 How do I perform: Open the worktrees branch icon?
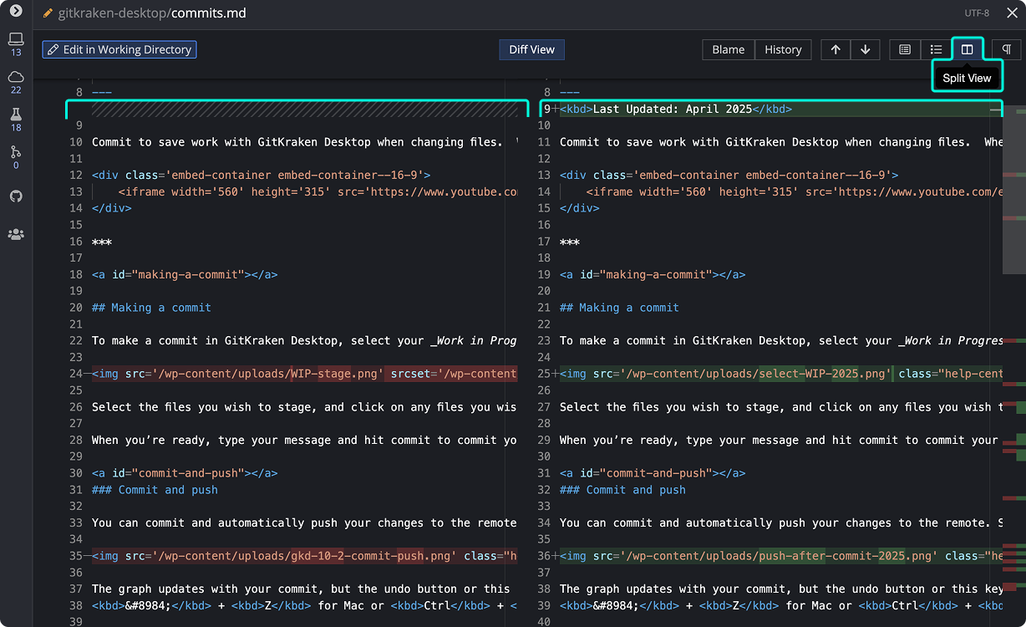coord(15,152)
